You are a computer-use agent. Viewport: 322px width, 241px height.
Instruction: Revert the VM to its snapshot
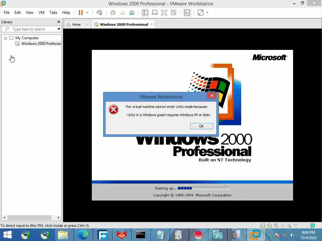122,13
